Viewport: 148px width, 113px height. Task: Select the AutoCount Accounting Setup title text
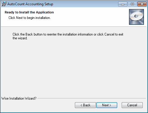(x=30, y=4)
